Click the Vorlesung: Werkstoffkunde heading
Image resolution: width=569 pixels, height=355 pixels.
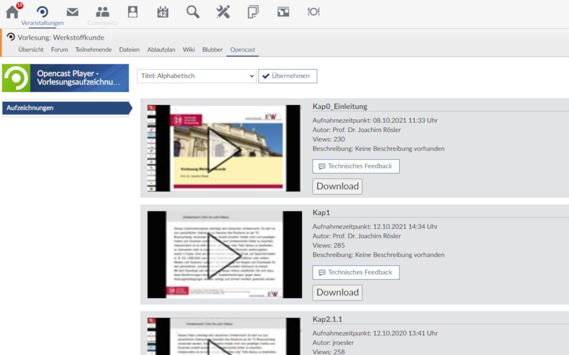[x=61, y=37]
